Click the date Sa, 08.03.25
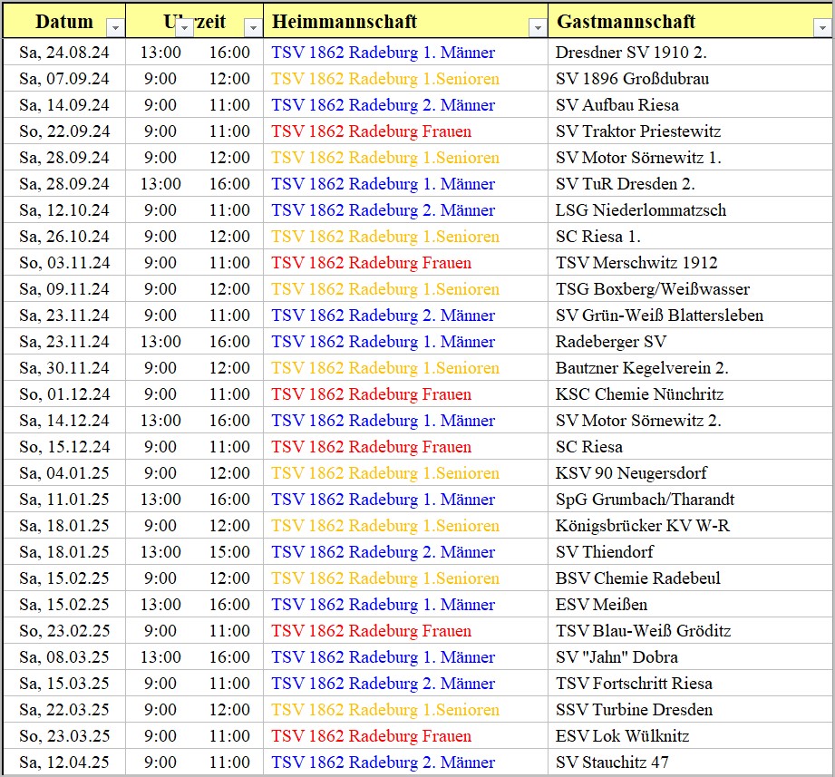Screen dimensions: 835x777 click(63, 656)
